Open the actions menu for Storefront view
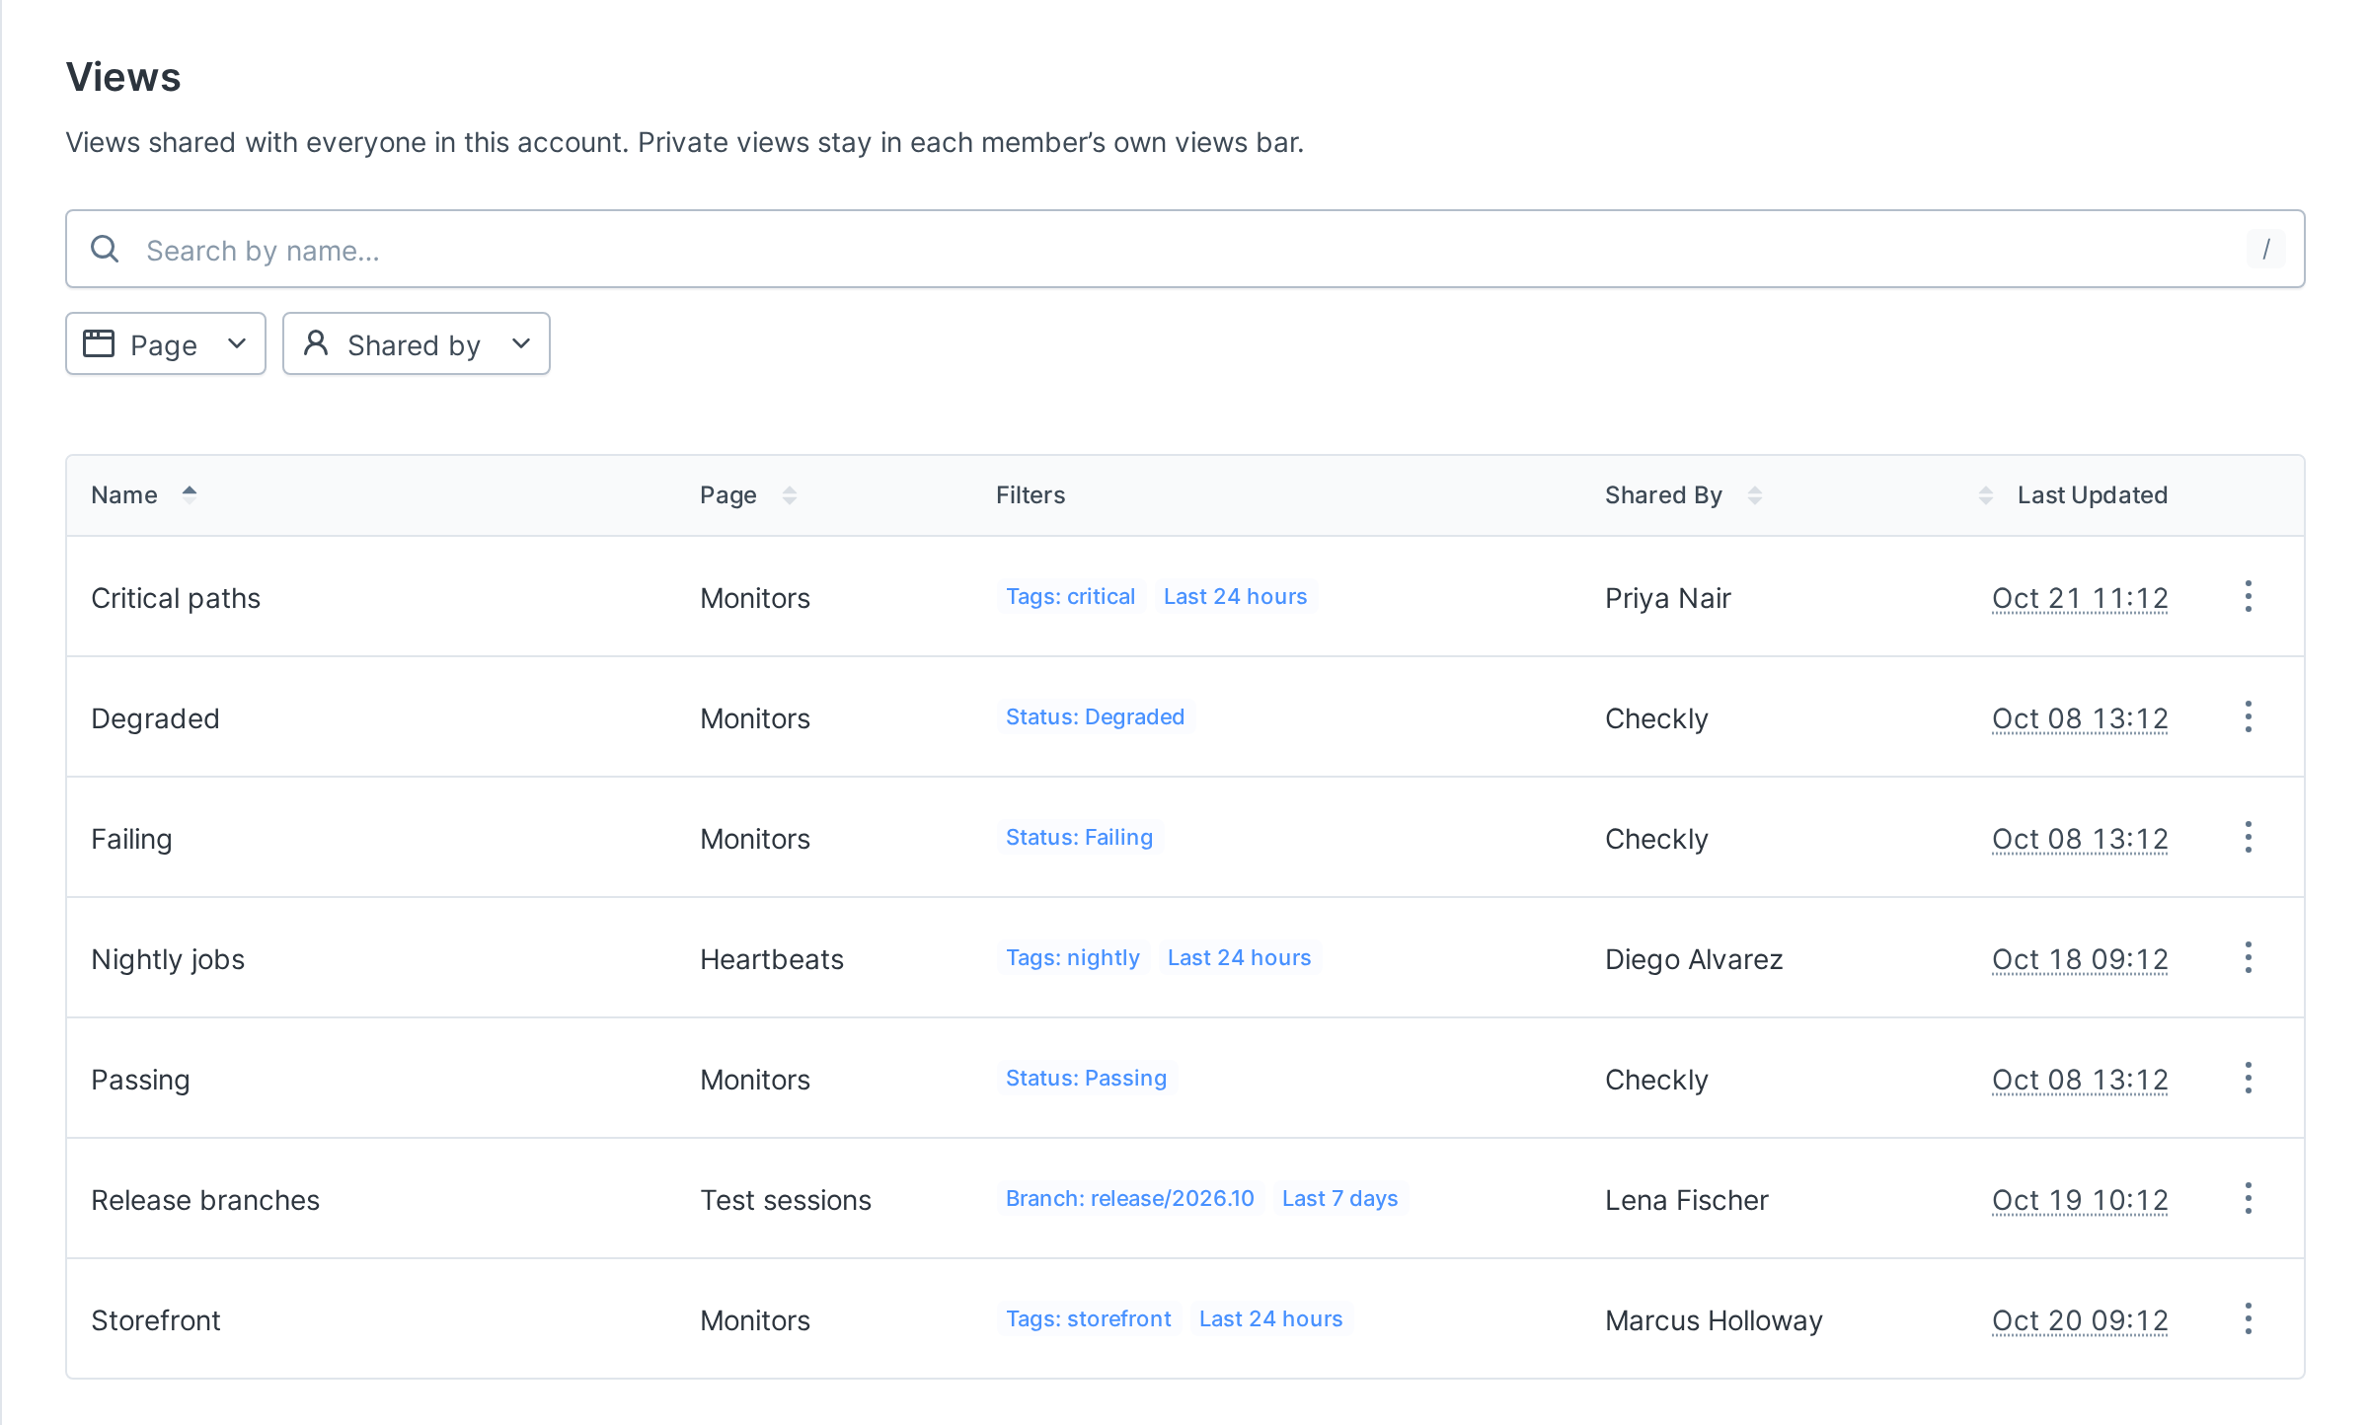 (x=2248, y=1318)
